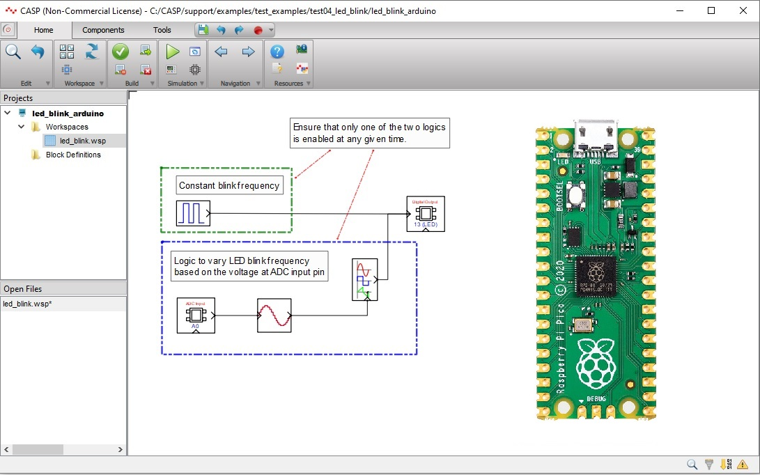This screenshot has height=475, width=760.
Task: Click the green checkmark Build icon
Action: coord(121,52)
